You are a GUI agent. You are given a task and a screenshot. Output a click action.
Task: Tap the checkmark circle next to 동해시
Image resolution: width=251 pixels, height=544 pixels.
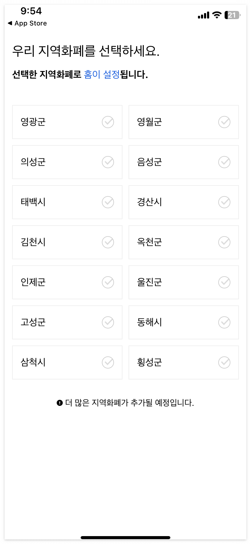tap(224, 322)
